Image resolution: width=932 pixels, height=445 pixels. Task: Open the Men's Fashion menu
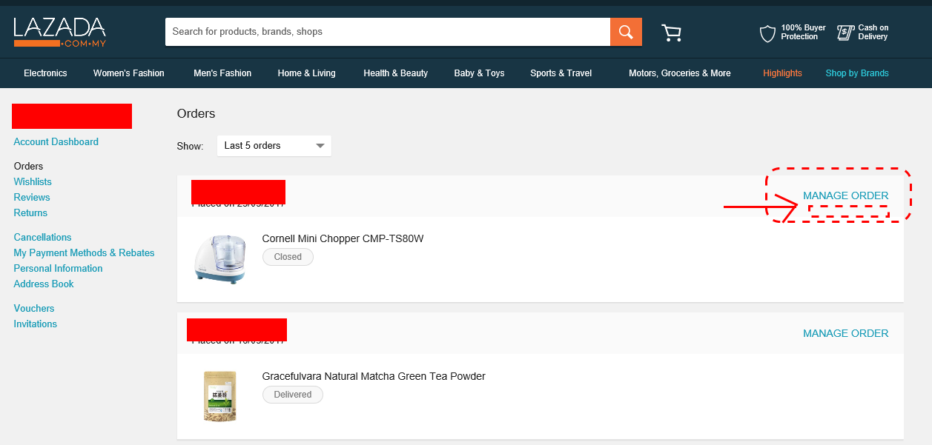222,73
